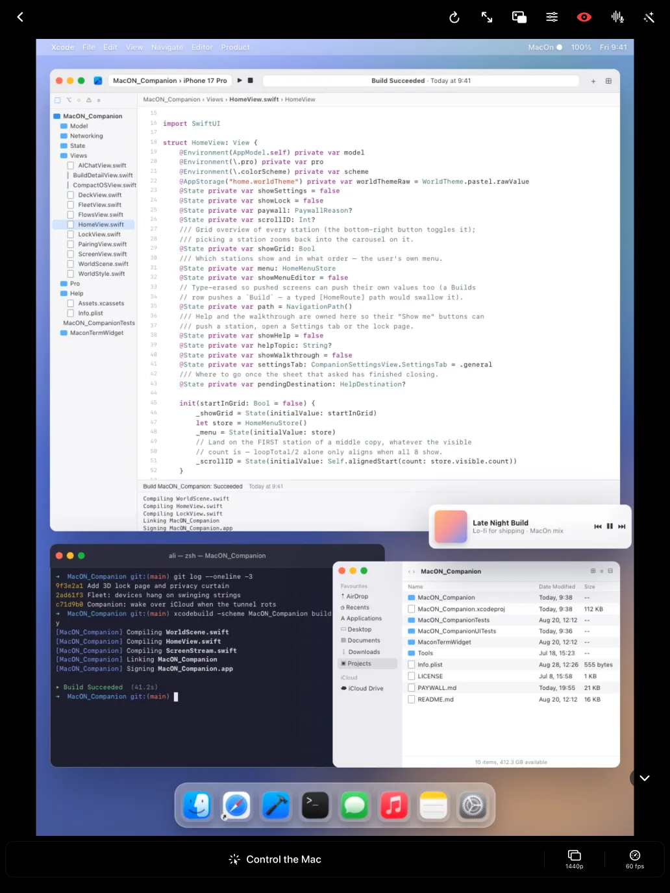Toggle the red eye visibility icon
This screenshot has width=670, height=893.
pyautogui.click(x=584, y=18)
